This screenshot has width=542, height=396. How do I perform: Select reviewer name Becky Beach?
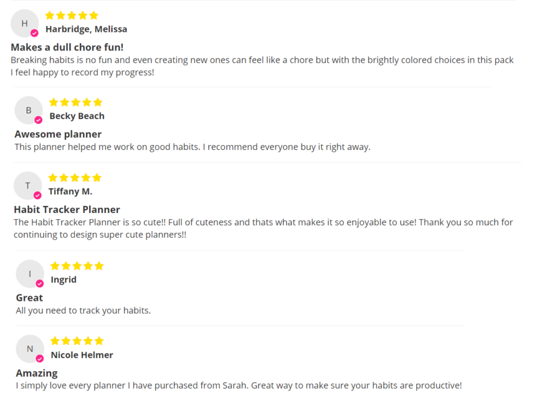[77, 116]
